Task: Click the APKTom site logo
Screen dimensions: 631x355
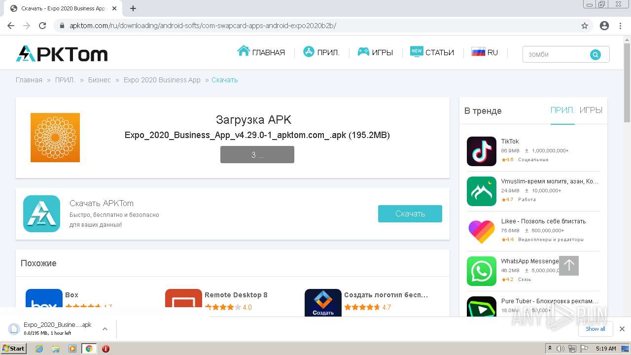Action: [62, 54]
